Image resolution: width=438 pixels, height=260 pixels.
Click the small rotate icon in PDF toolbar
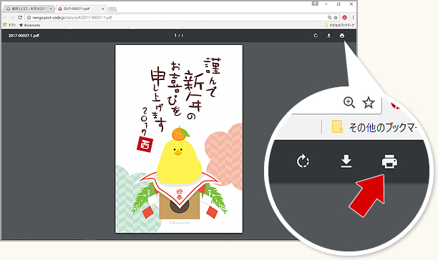coord(316,36)
